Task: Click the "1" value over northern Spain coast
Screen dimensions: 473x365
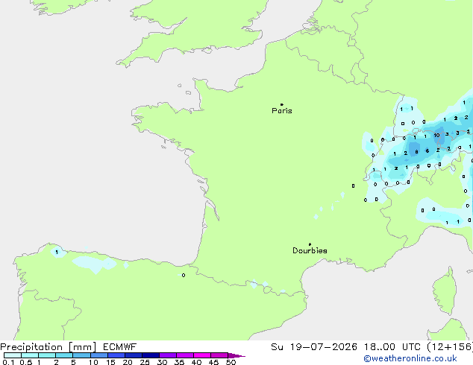Action: point(57,252)
